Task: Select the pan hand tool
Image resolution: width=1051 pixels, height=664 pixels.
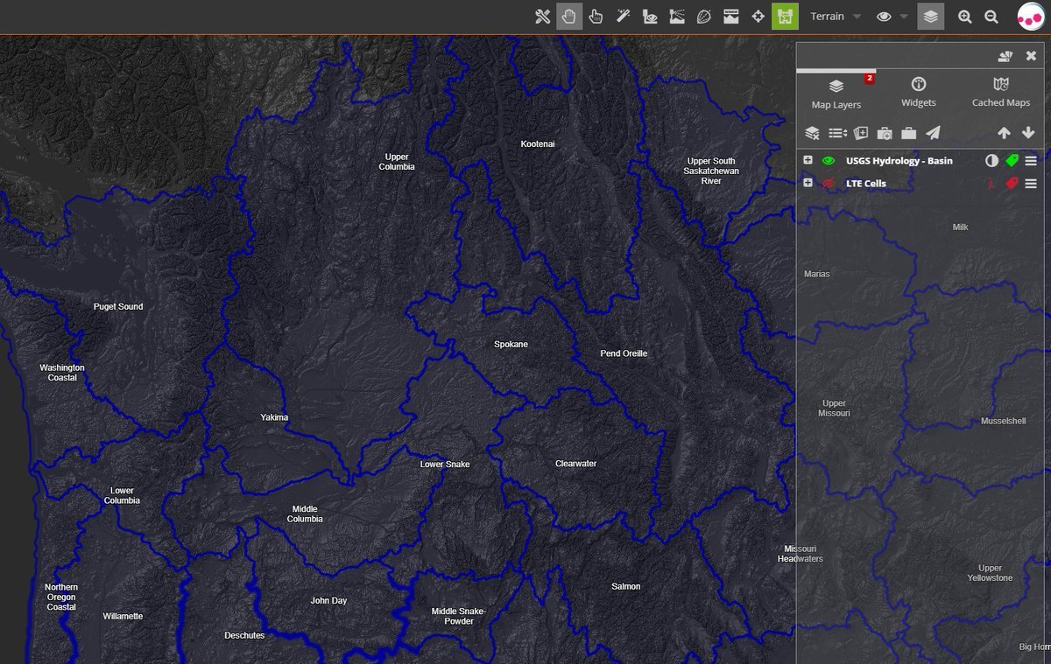Action: point(569,17)
